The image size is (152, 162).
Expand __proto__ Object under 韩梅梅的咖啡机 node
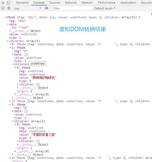click(18, 88)
